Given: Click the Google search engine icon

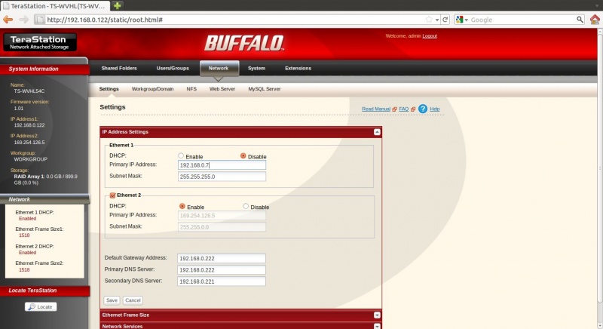Looking at the screenshot, I should tap(459, 20).
